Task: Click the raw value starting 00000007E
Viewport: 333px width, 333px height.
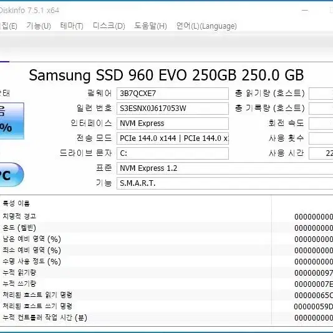Action: [314, 284]
